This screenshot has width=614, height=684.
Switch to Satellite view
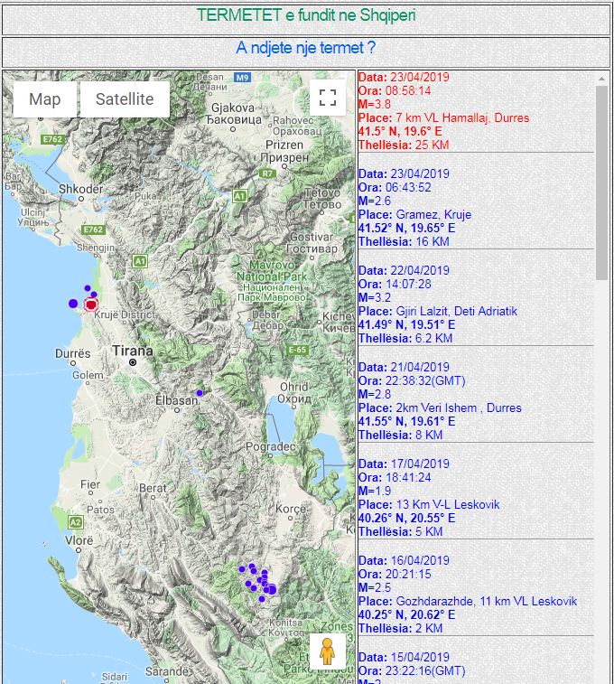click(125, 99)
